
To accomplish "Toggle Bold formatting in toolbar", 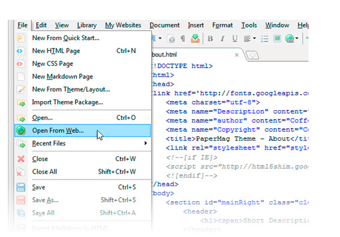I will coord(210,39).
